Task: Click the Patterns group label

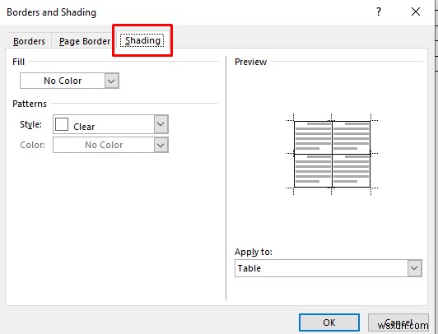Action: pos(30,104)
